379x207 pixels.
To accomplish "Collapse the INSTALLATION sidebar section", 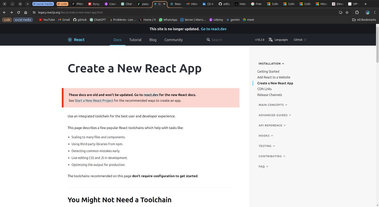I will (271, 64).
